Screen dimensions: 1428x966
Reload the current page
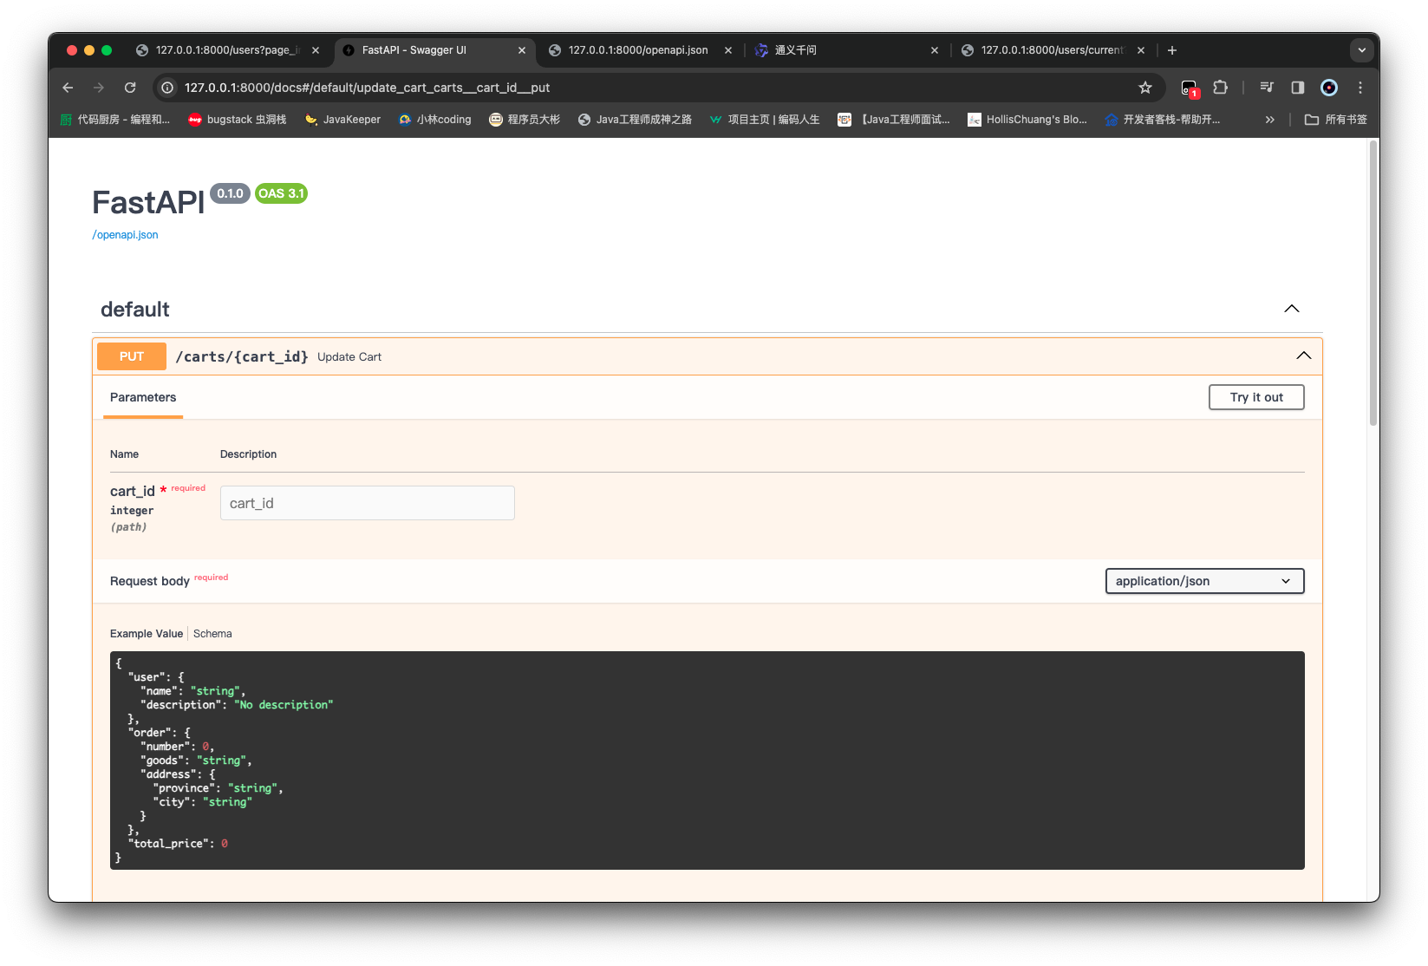click(130, 88)
